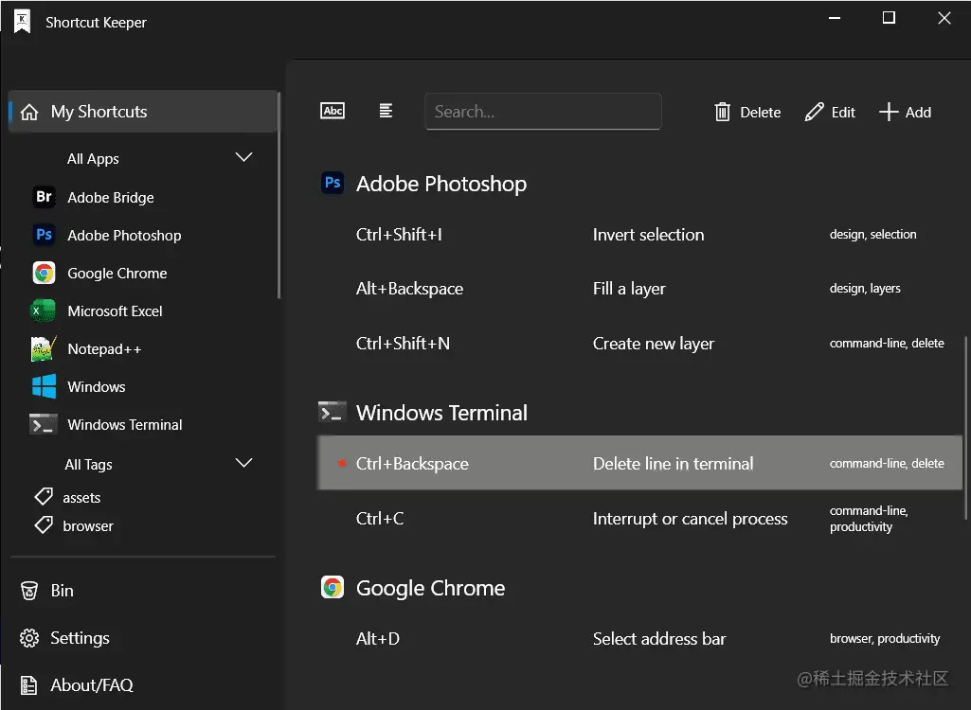
Task: Click the Edit button label
Action: coord(843,112)
